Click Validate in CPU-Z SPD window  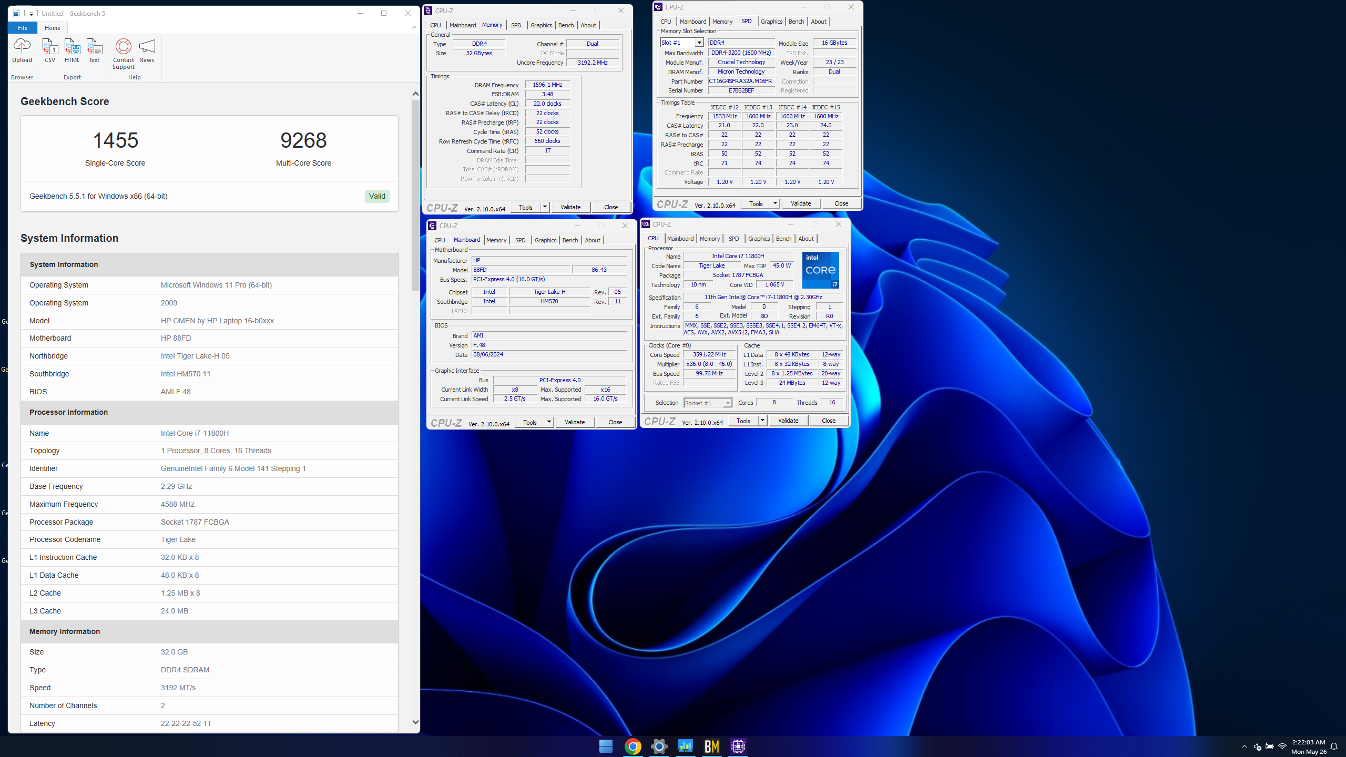point(801,203)
